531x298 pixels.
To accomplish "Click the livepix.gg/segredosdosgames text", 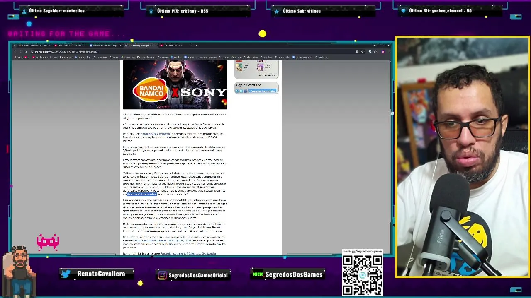I will tap(362, 251).
